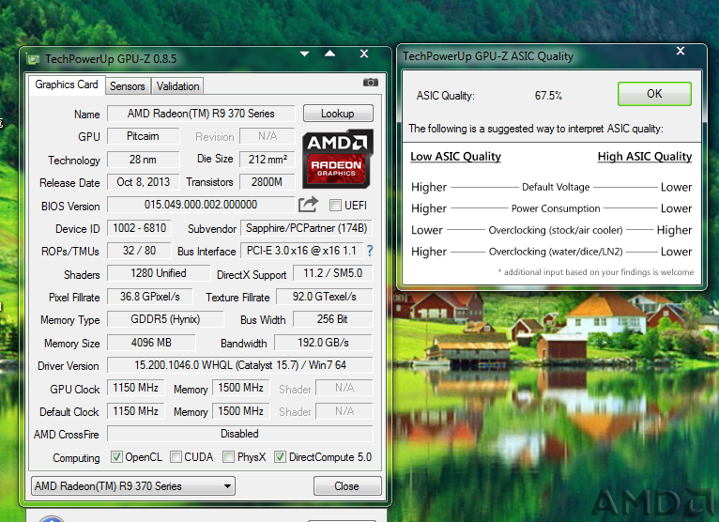Toggle the PhysX checkbox
Screen dimensions: 719x522
coord(228,457)
